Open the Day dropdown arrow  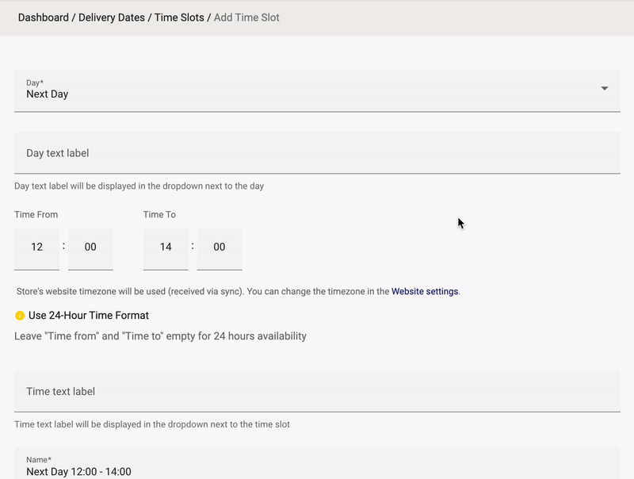coord(604,88)
